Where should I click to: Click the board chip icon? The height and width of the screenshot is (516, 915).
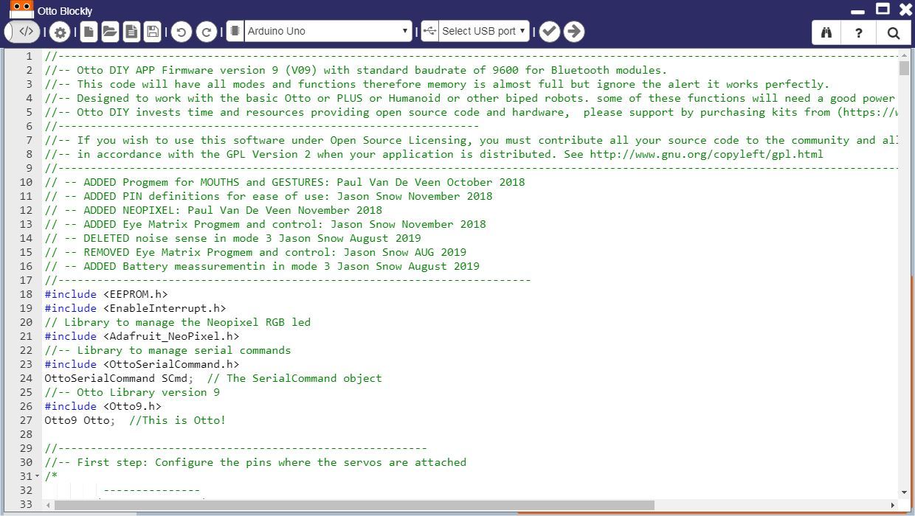(x=235, y=31)
